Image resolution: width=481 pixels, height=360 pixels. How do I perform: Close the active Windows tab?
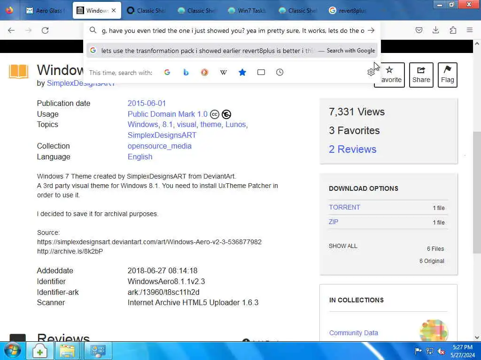click(114, 10)
